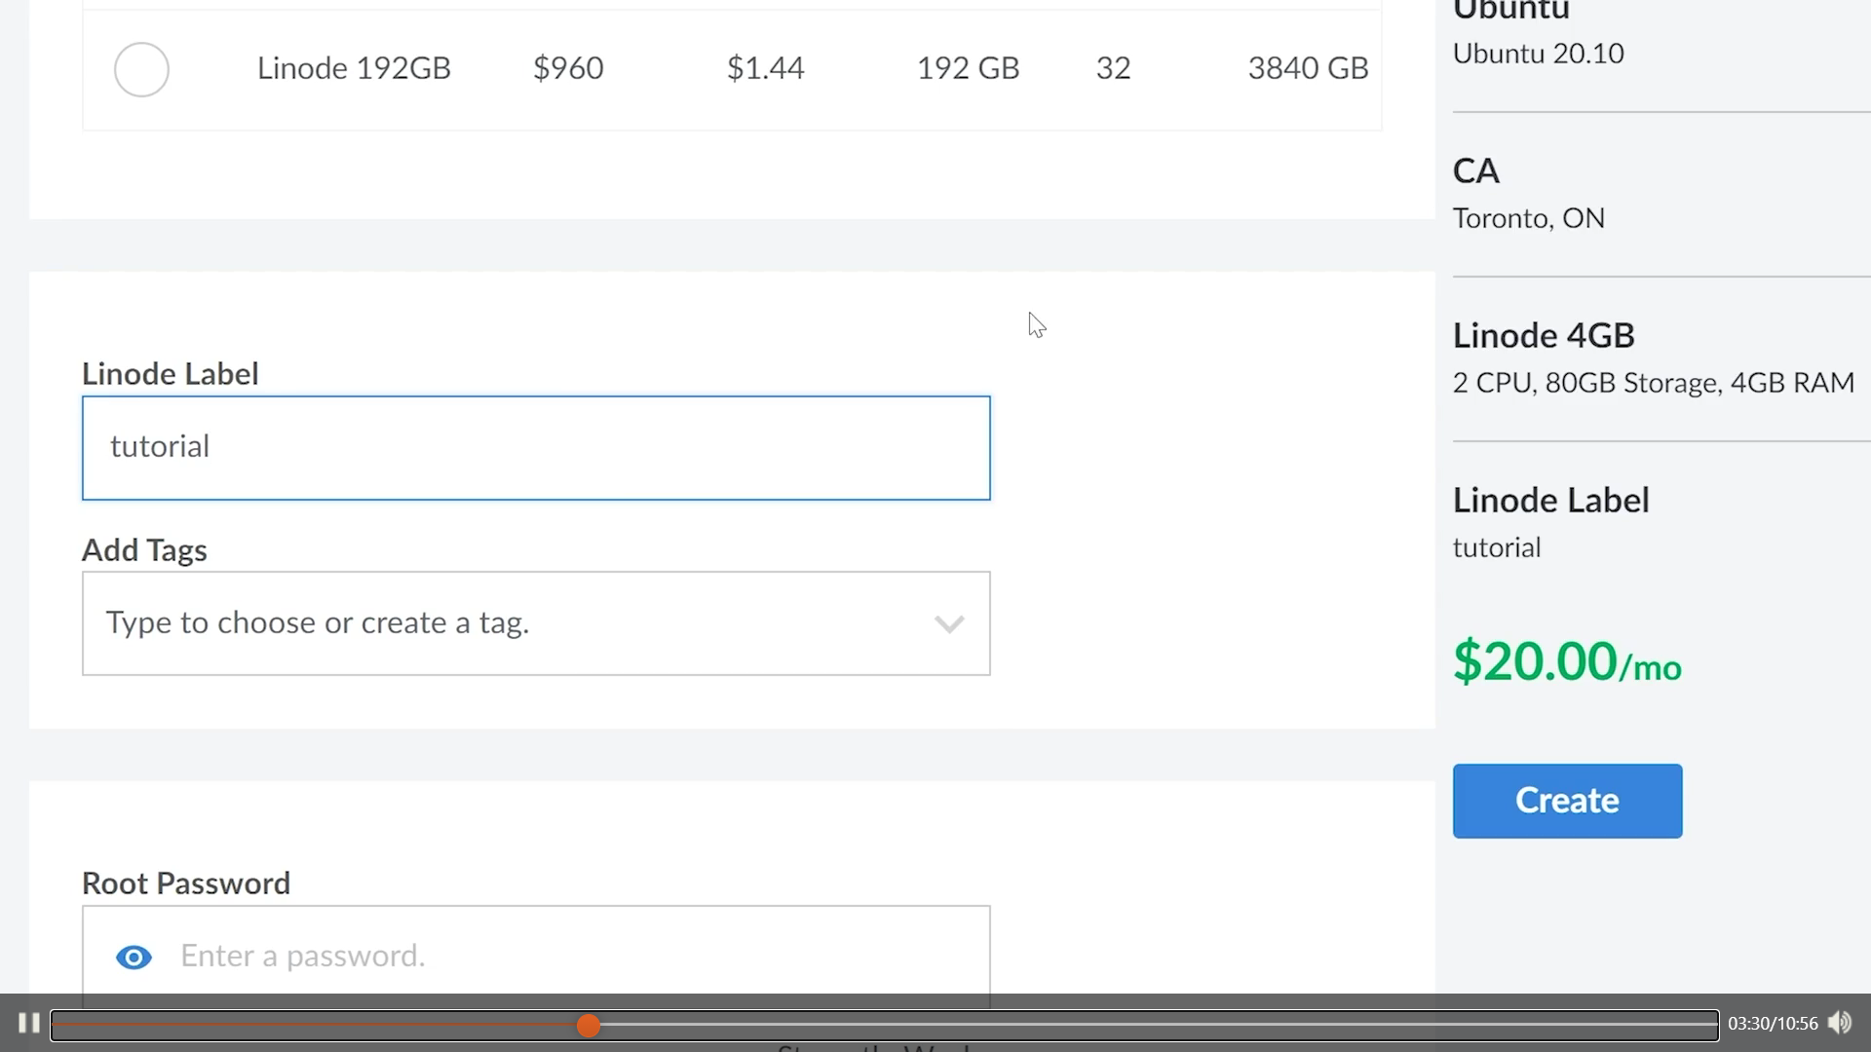This screenshot has width=1871, height=1052.
Task: Click the orange video progress handle
Action: pos(588,1025)
